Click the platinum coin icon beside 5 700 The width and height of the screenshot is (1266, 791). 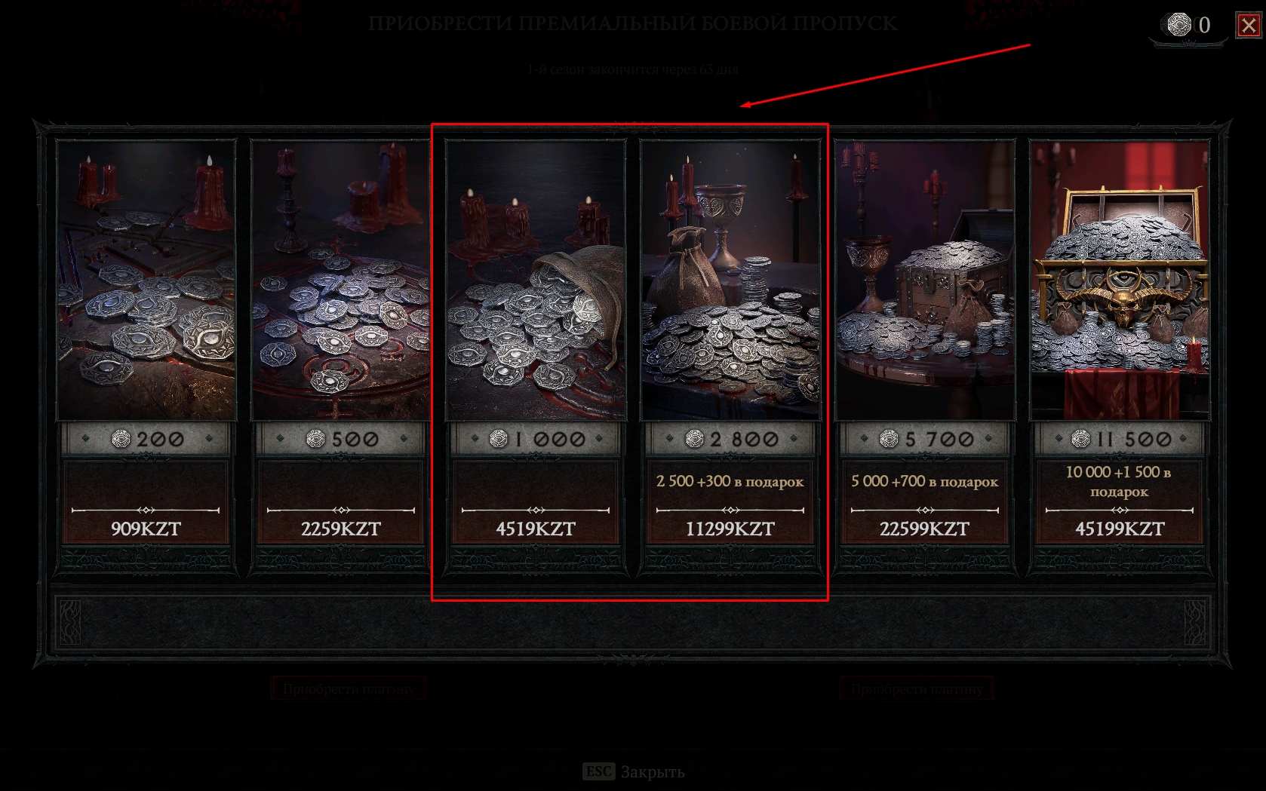pos(890,439)
